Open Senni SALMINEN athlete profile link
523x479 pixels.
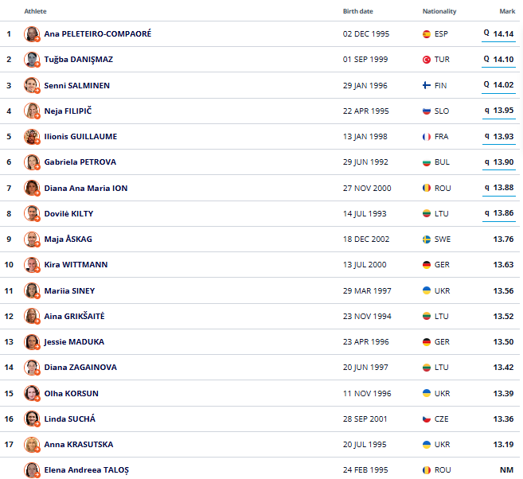pos(77,85)
